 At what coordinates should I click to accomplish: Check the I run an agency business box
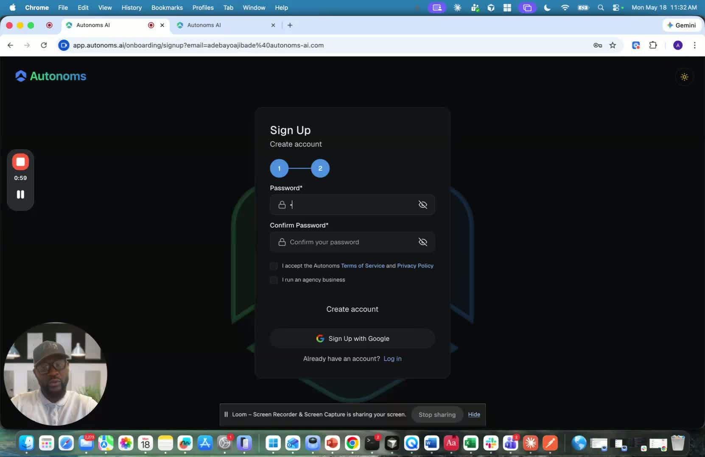point(274,280)
